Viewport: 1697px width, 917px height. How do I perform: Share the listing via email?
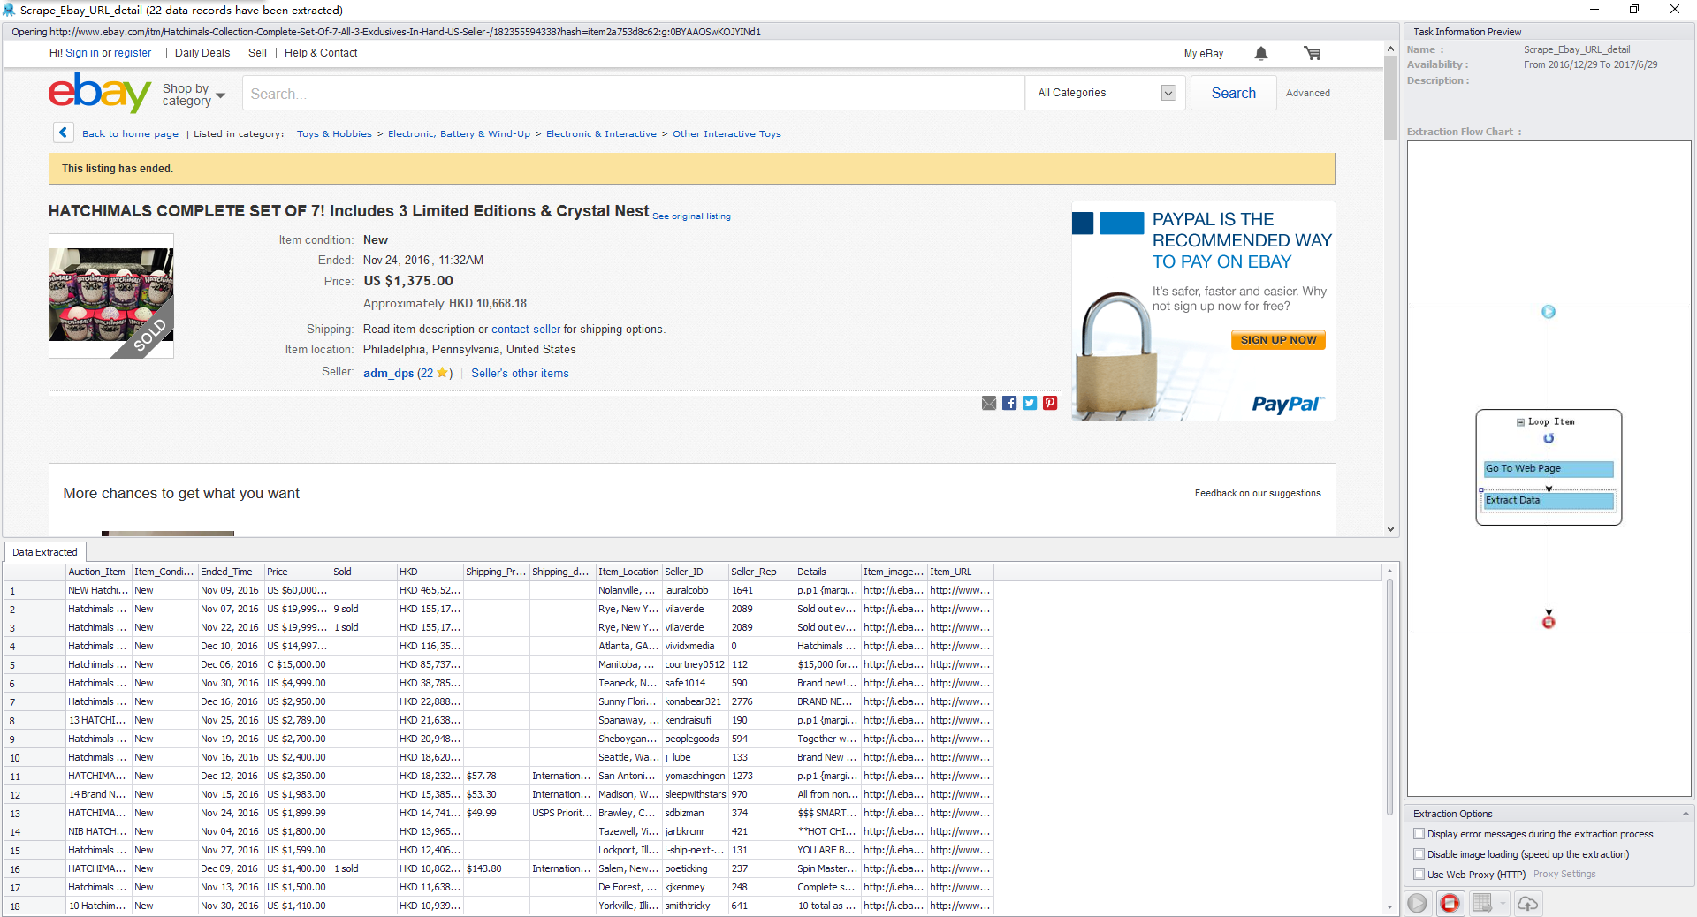pos(988,403)
